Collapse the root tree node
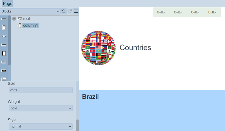The width and height of the screenshot is (225, 131). (x=14, y=19)
